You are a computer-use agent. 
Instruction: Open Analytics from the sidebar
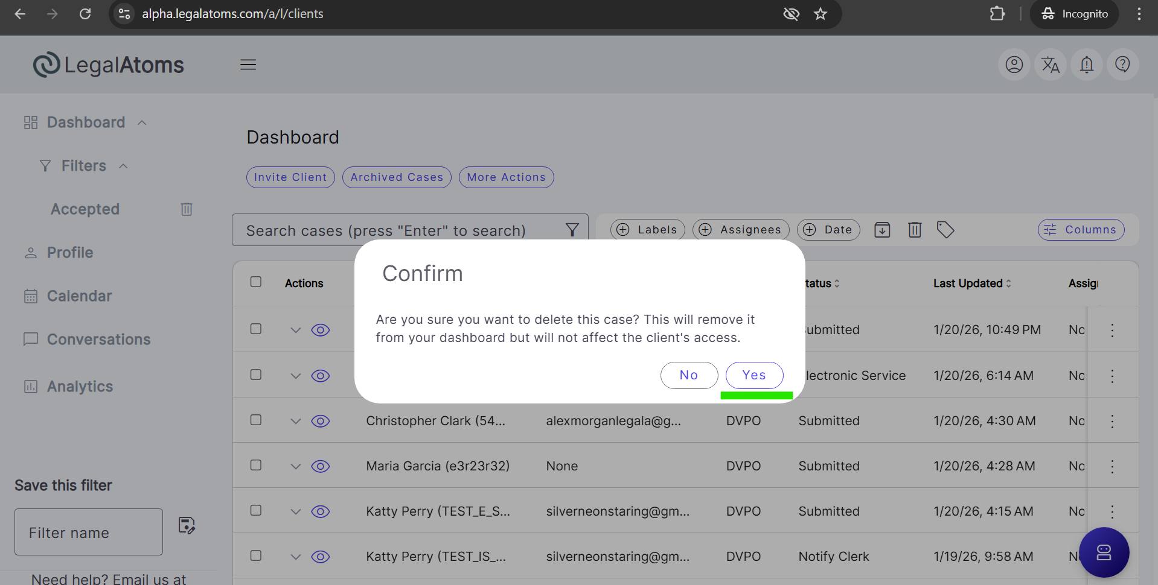tap(80, 387)
